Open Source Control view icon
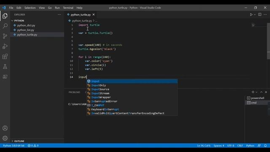Image resolution: width=270 pixels, height=152 pixels. click(5, 36)
